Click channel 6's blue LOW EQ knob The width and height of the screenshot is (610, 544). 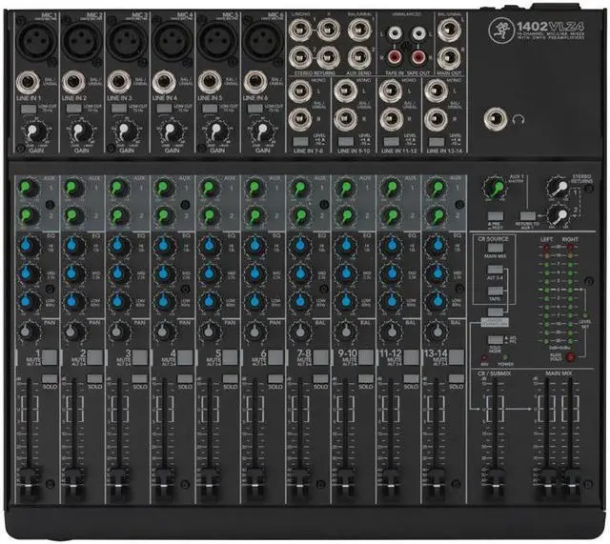point(253,301)
